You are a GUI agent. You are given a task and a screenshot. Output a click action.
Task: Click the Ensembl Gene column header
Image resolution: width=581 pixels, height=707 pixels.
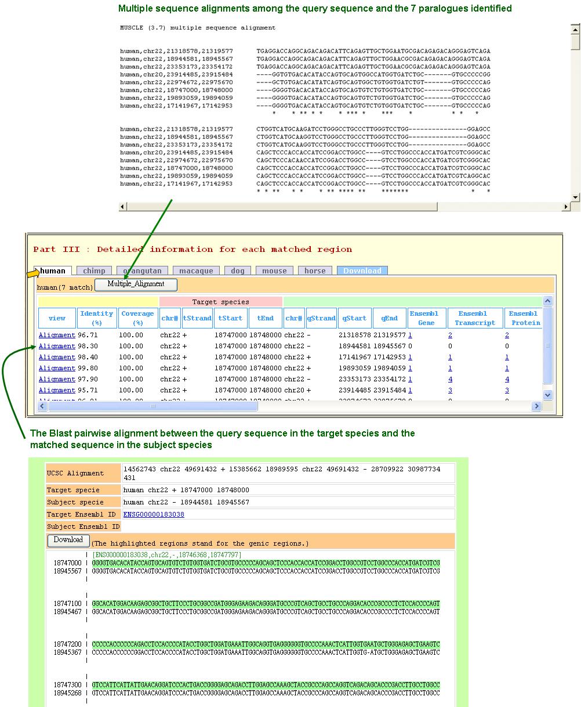click(x=426, y=318)
